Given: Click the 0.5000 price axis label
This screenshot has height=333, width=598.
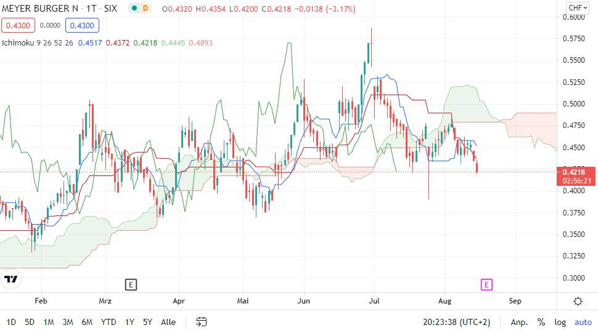Looking at the screenshot, I should (573, 104).
